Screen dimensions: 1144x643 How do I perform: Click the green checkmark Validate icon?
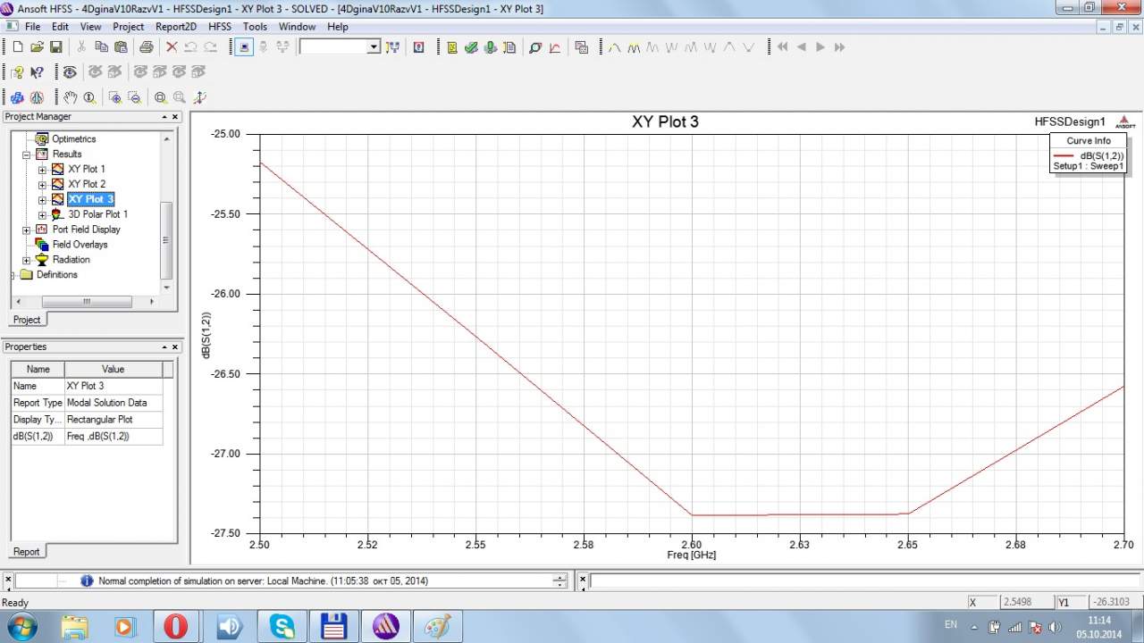pos(471,47)
